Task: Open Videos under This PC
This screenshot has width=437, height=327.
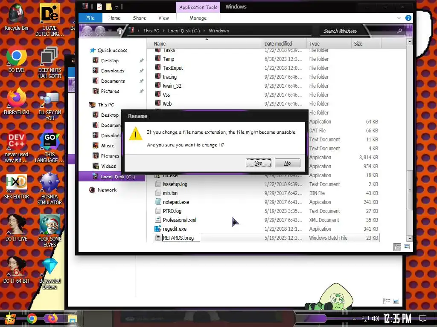Action: (x=108, y=166)
